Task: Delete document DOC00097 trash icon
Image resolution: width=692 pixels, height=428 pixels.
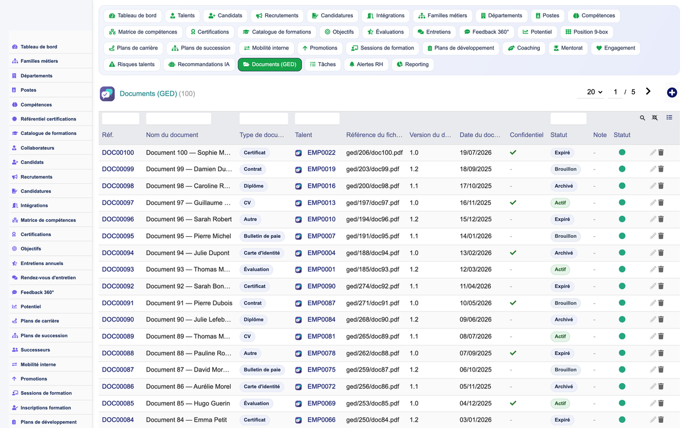Action: 661,203
